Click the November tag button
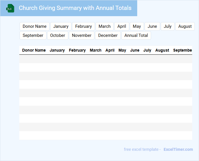Viewport: 199px width, 161px height. pyautogui.click(x=82, y=35)
